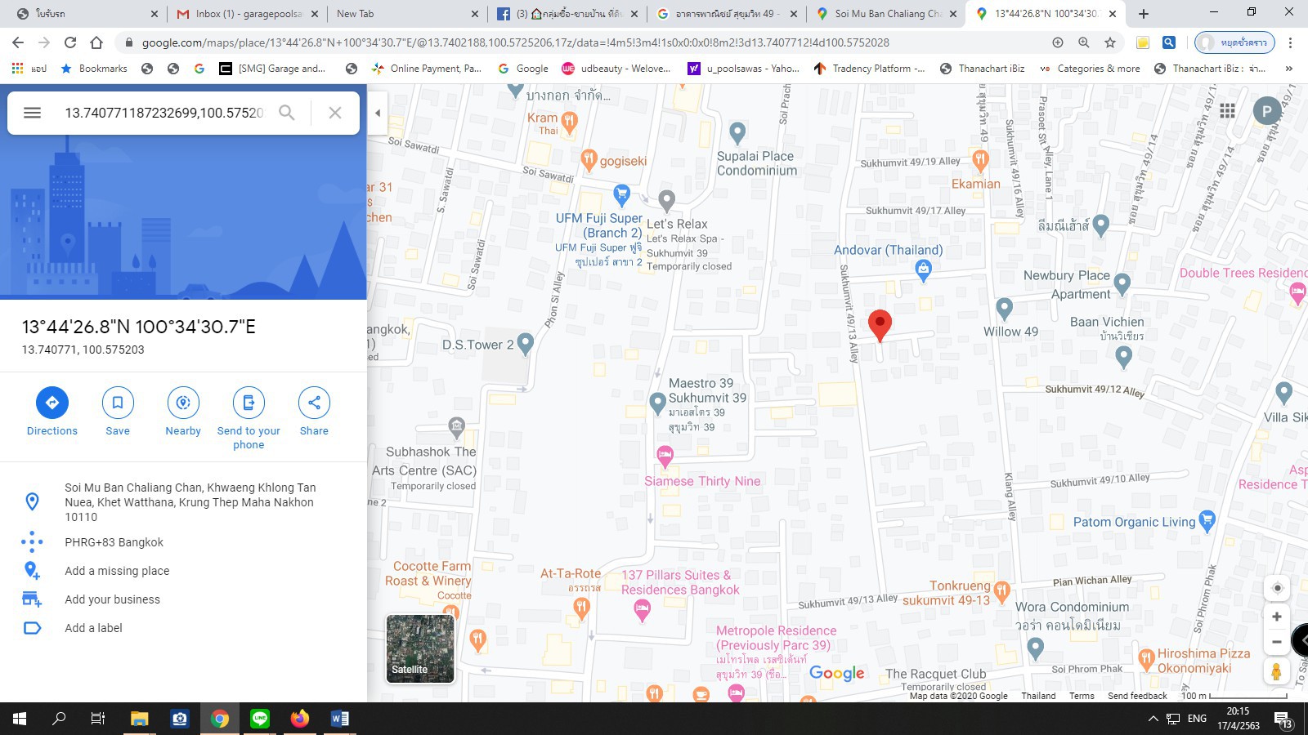
Task: Switch to the Inbox (1) Gmail tab
Action: (x=249, y=14)
